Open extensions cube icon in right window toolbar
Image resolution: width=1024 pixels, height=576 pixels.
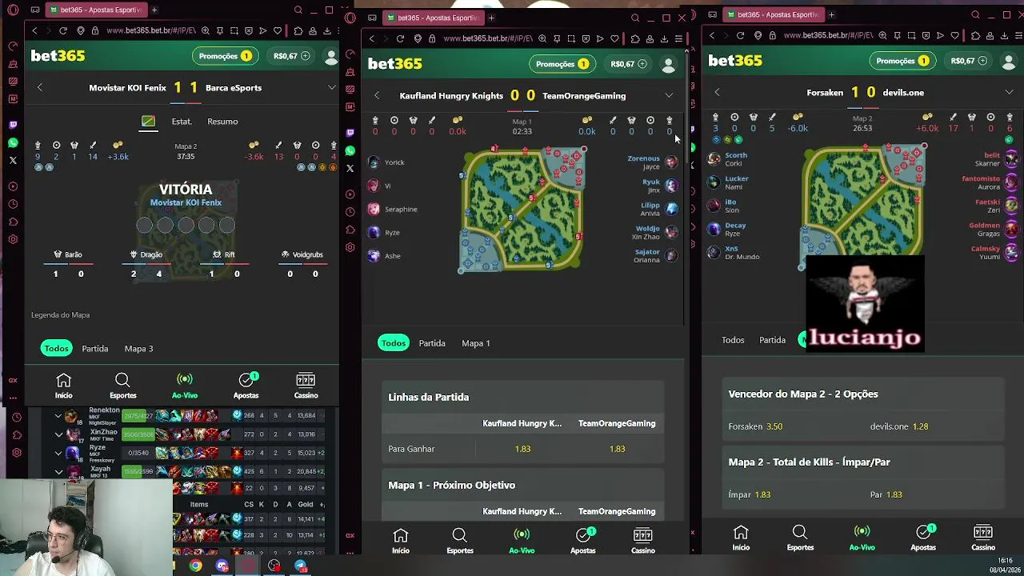(x=975, y=35)
